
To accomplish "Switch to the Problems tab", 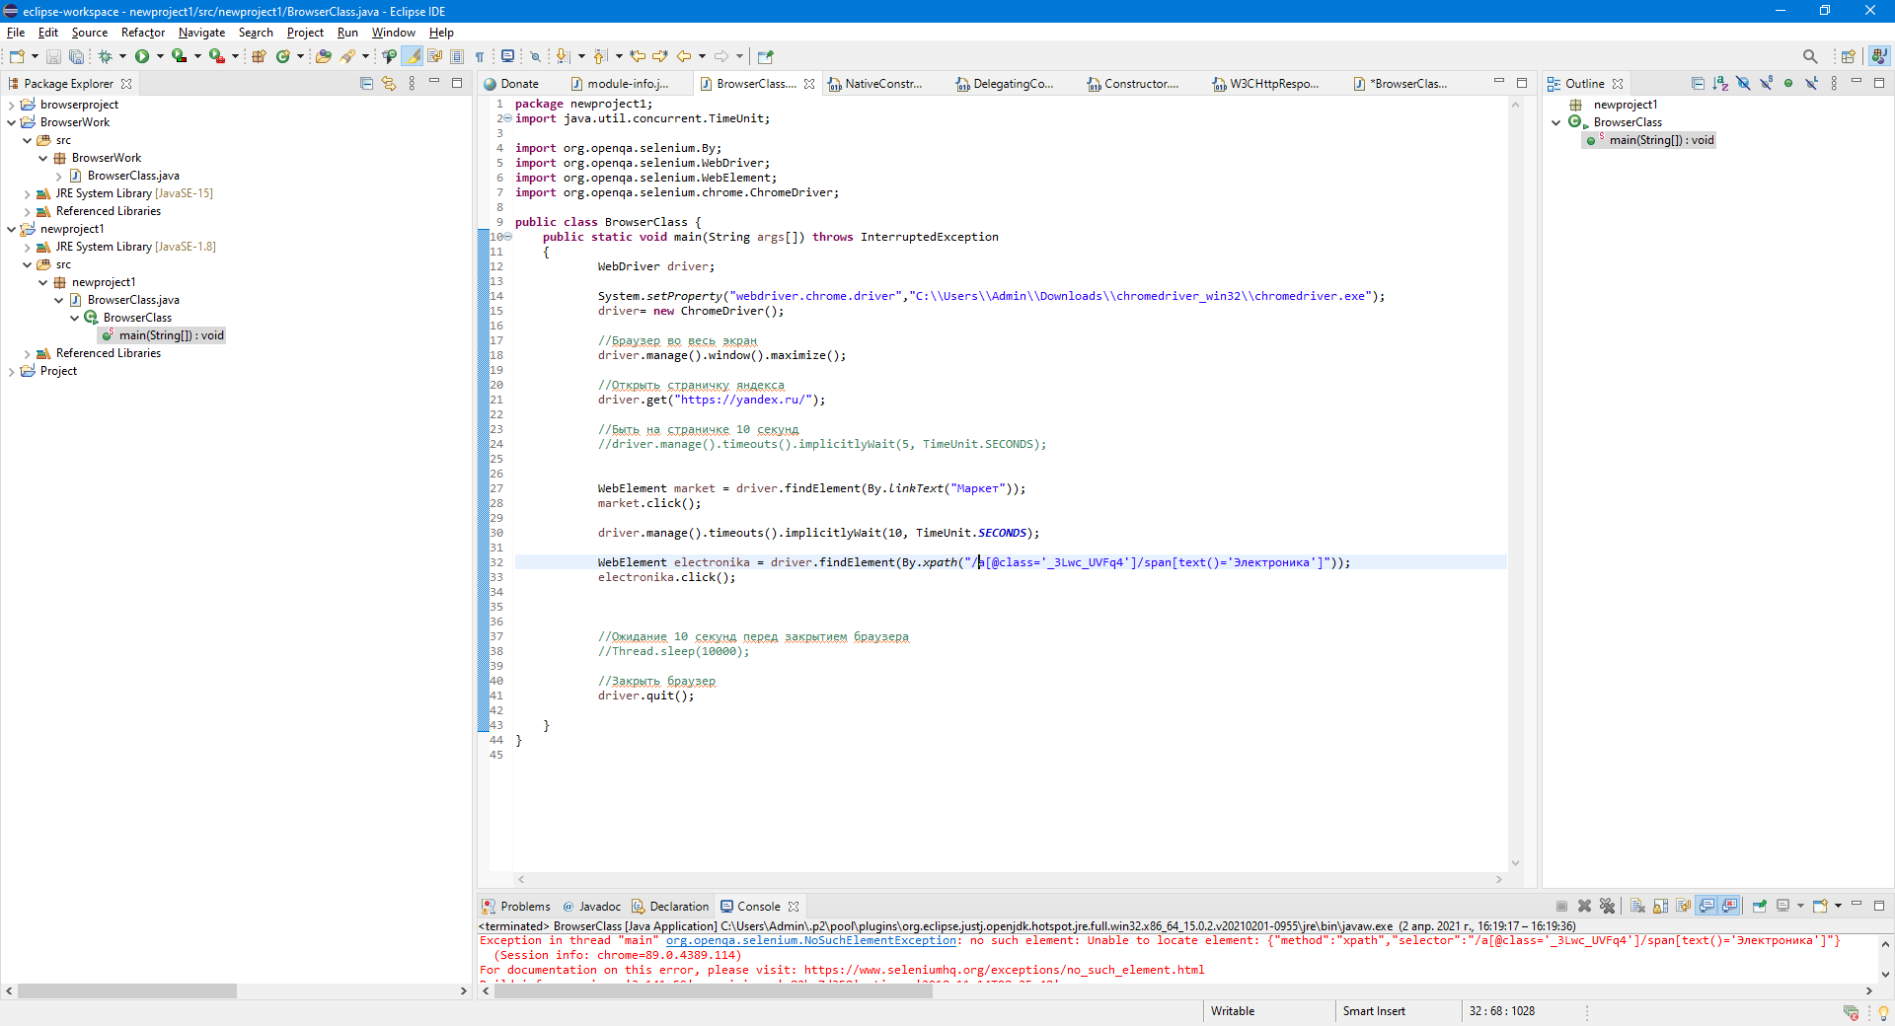I will [516, 906].
